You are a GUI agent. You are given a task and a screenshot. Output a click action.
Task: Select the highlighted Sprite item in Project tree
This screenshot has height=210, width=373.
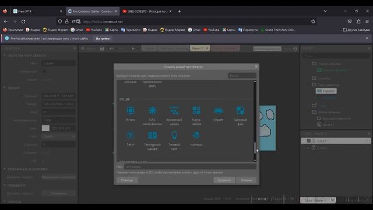[326, 91]
